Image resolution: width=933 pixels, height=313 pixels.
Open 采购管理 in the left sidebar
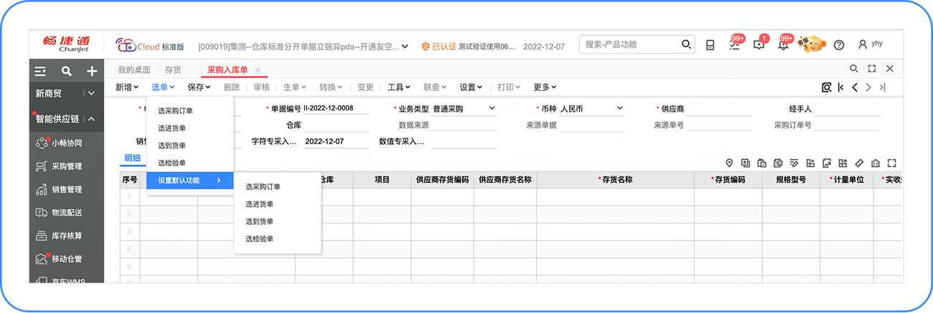tap(66, 166)
